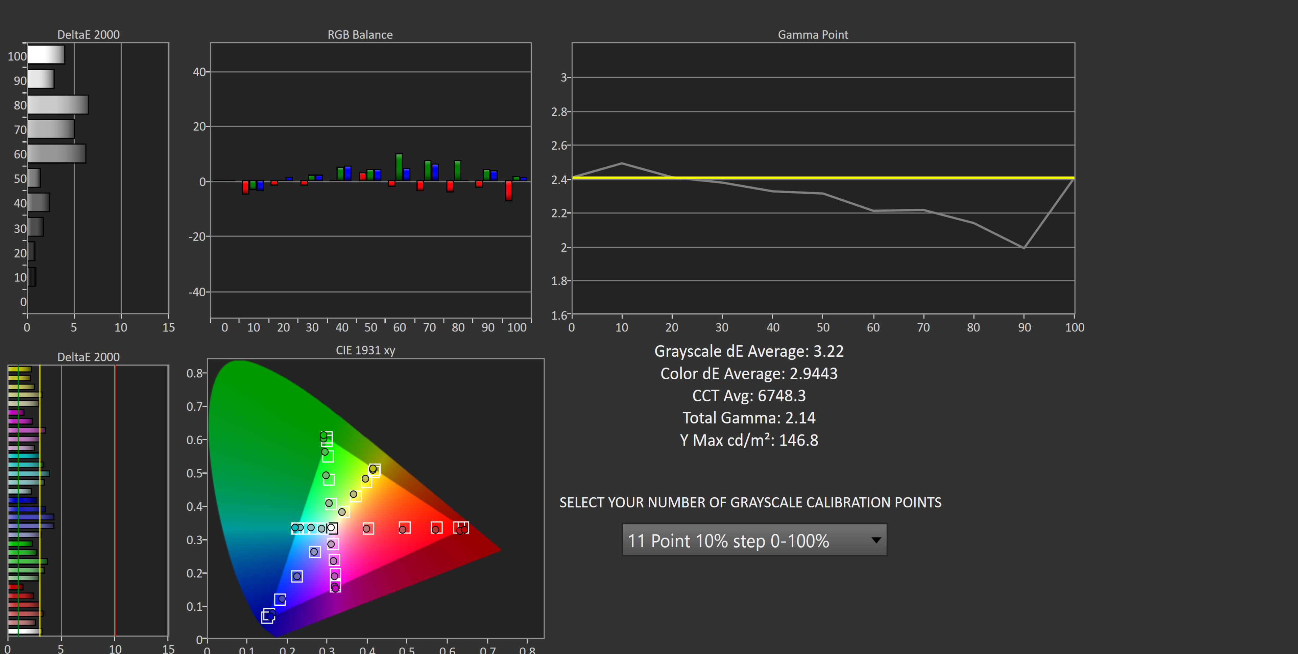Screen dimensions: 1298x654
Task: Click the RGB Balance chart title
Action: click(x=360, y=35)
